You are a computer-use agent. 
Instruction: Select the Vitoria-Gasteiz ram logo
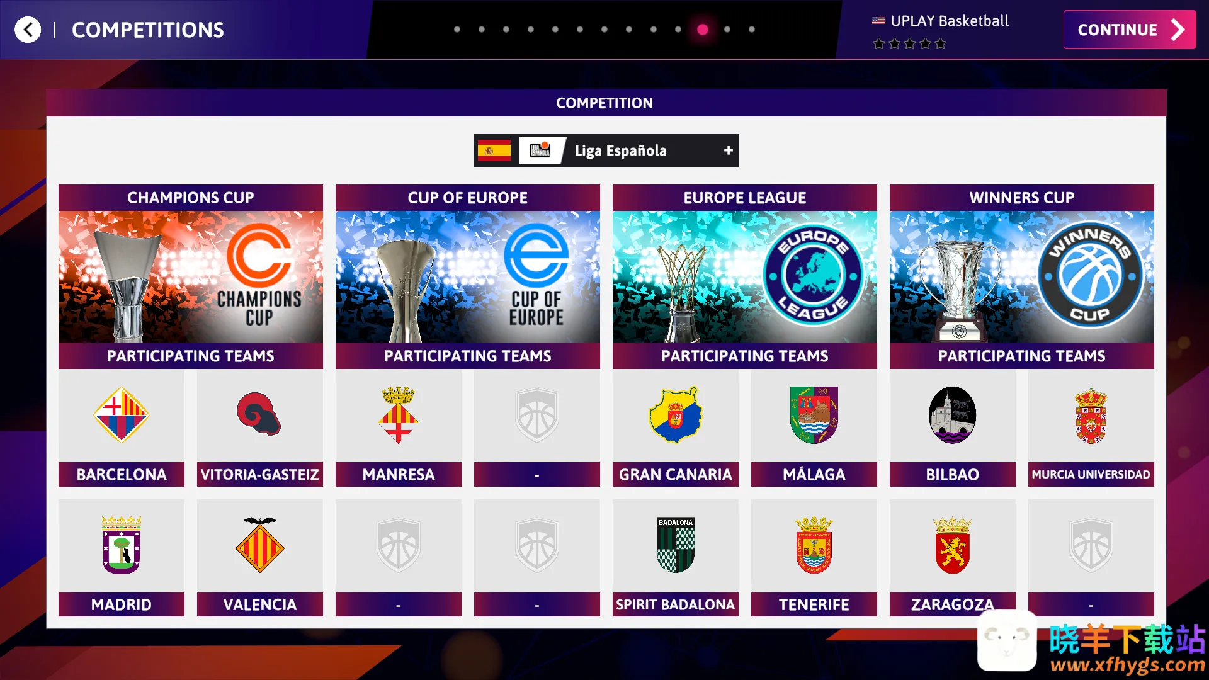[259, 414]
